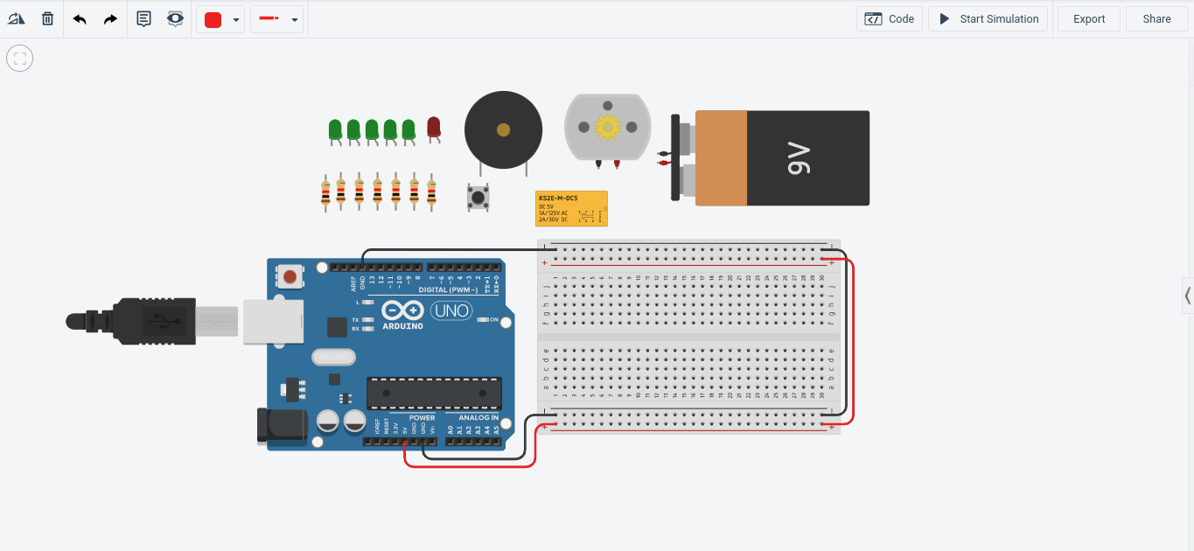Open the Notes annotation tool

click(x=143, y=18)
